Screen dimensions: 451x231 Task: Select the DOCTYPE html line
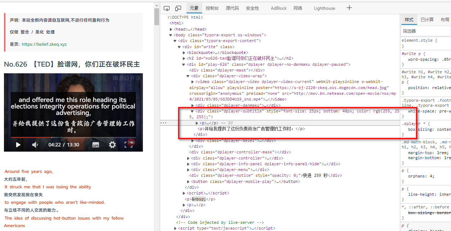click(185, 17)
